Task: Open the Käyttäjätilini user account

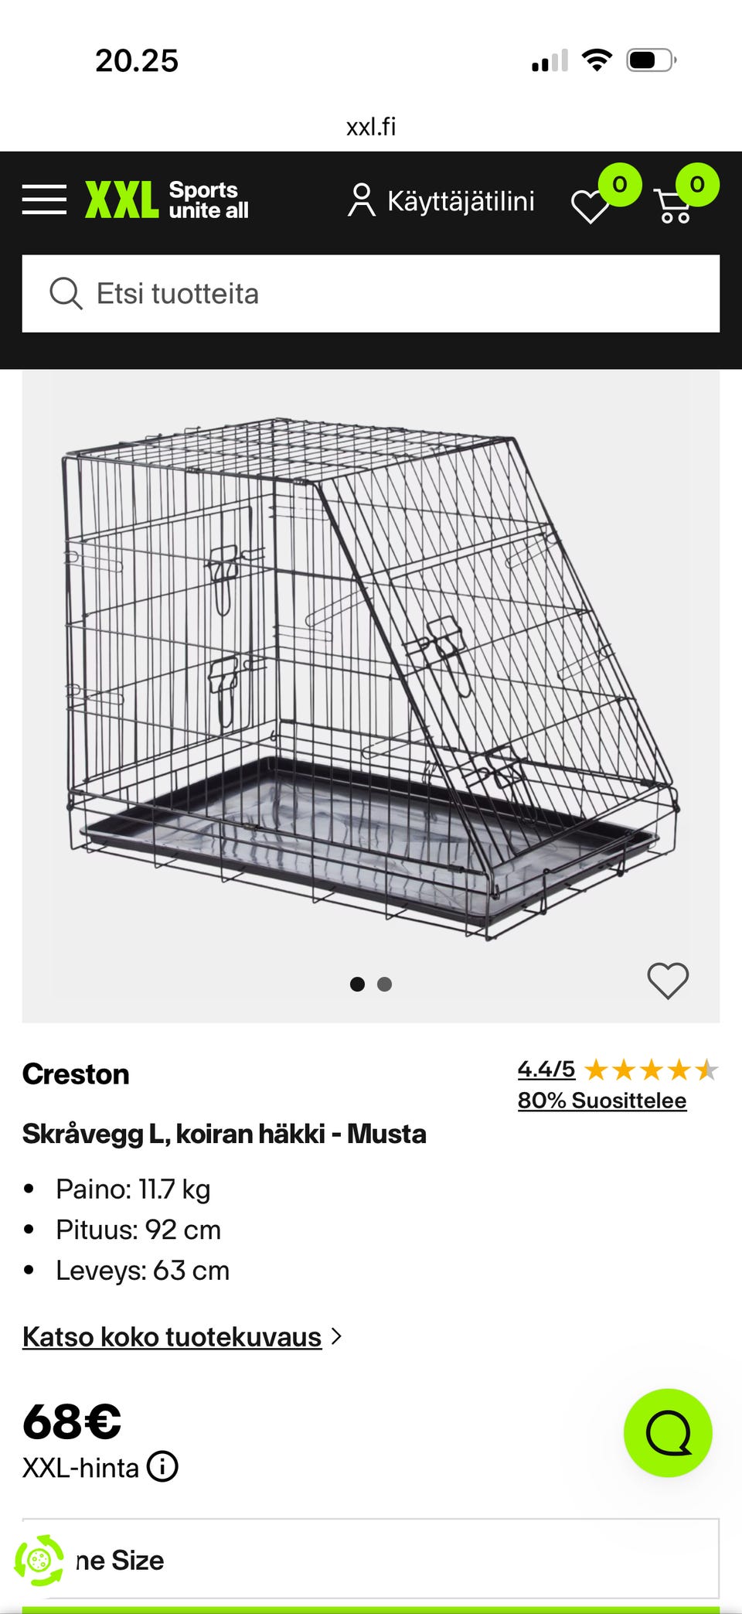Action: point(441,200)
